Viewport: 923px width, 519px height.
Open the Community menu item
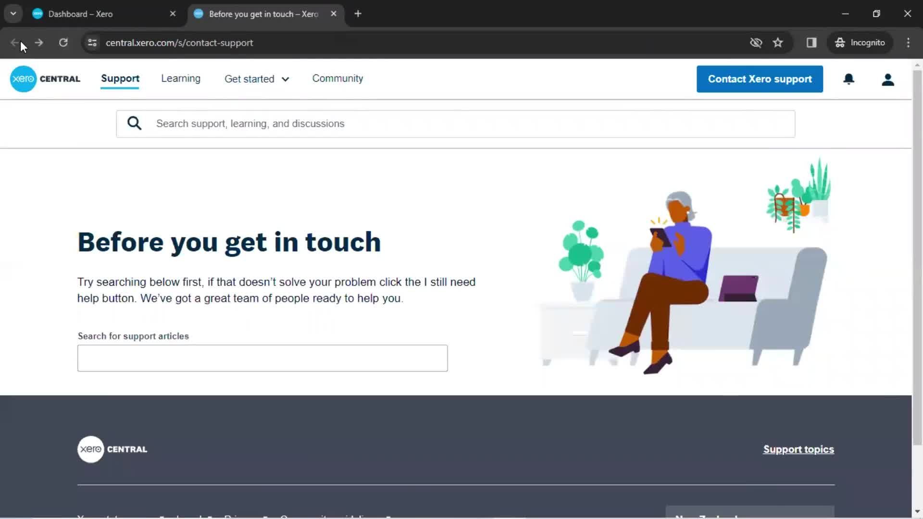337,79
